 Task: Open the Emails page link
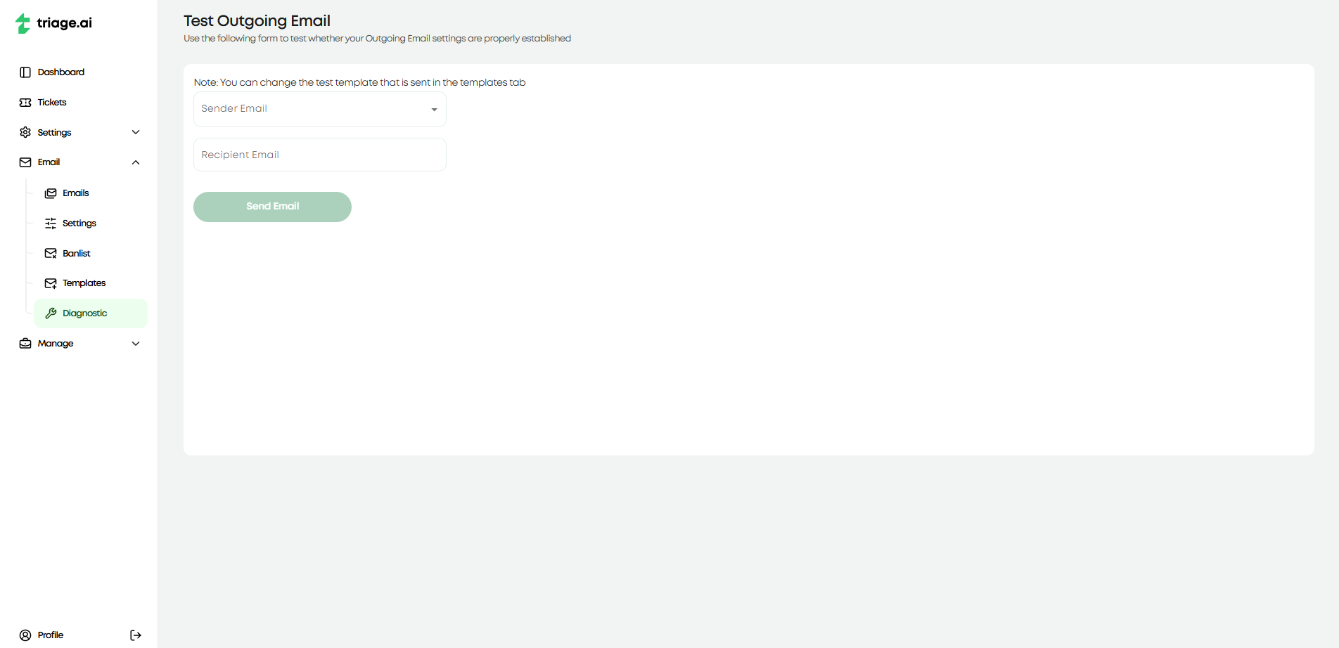coord(76,193)
